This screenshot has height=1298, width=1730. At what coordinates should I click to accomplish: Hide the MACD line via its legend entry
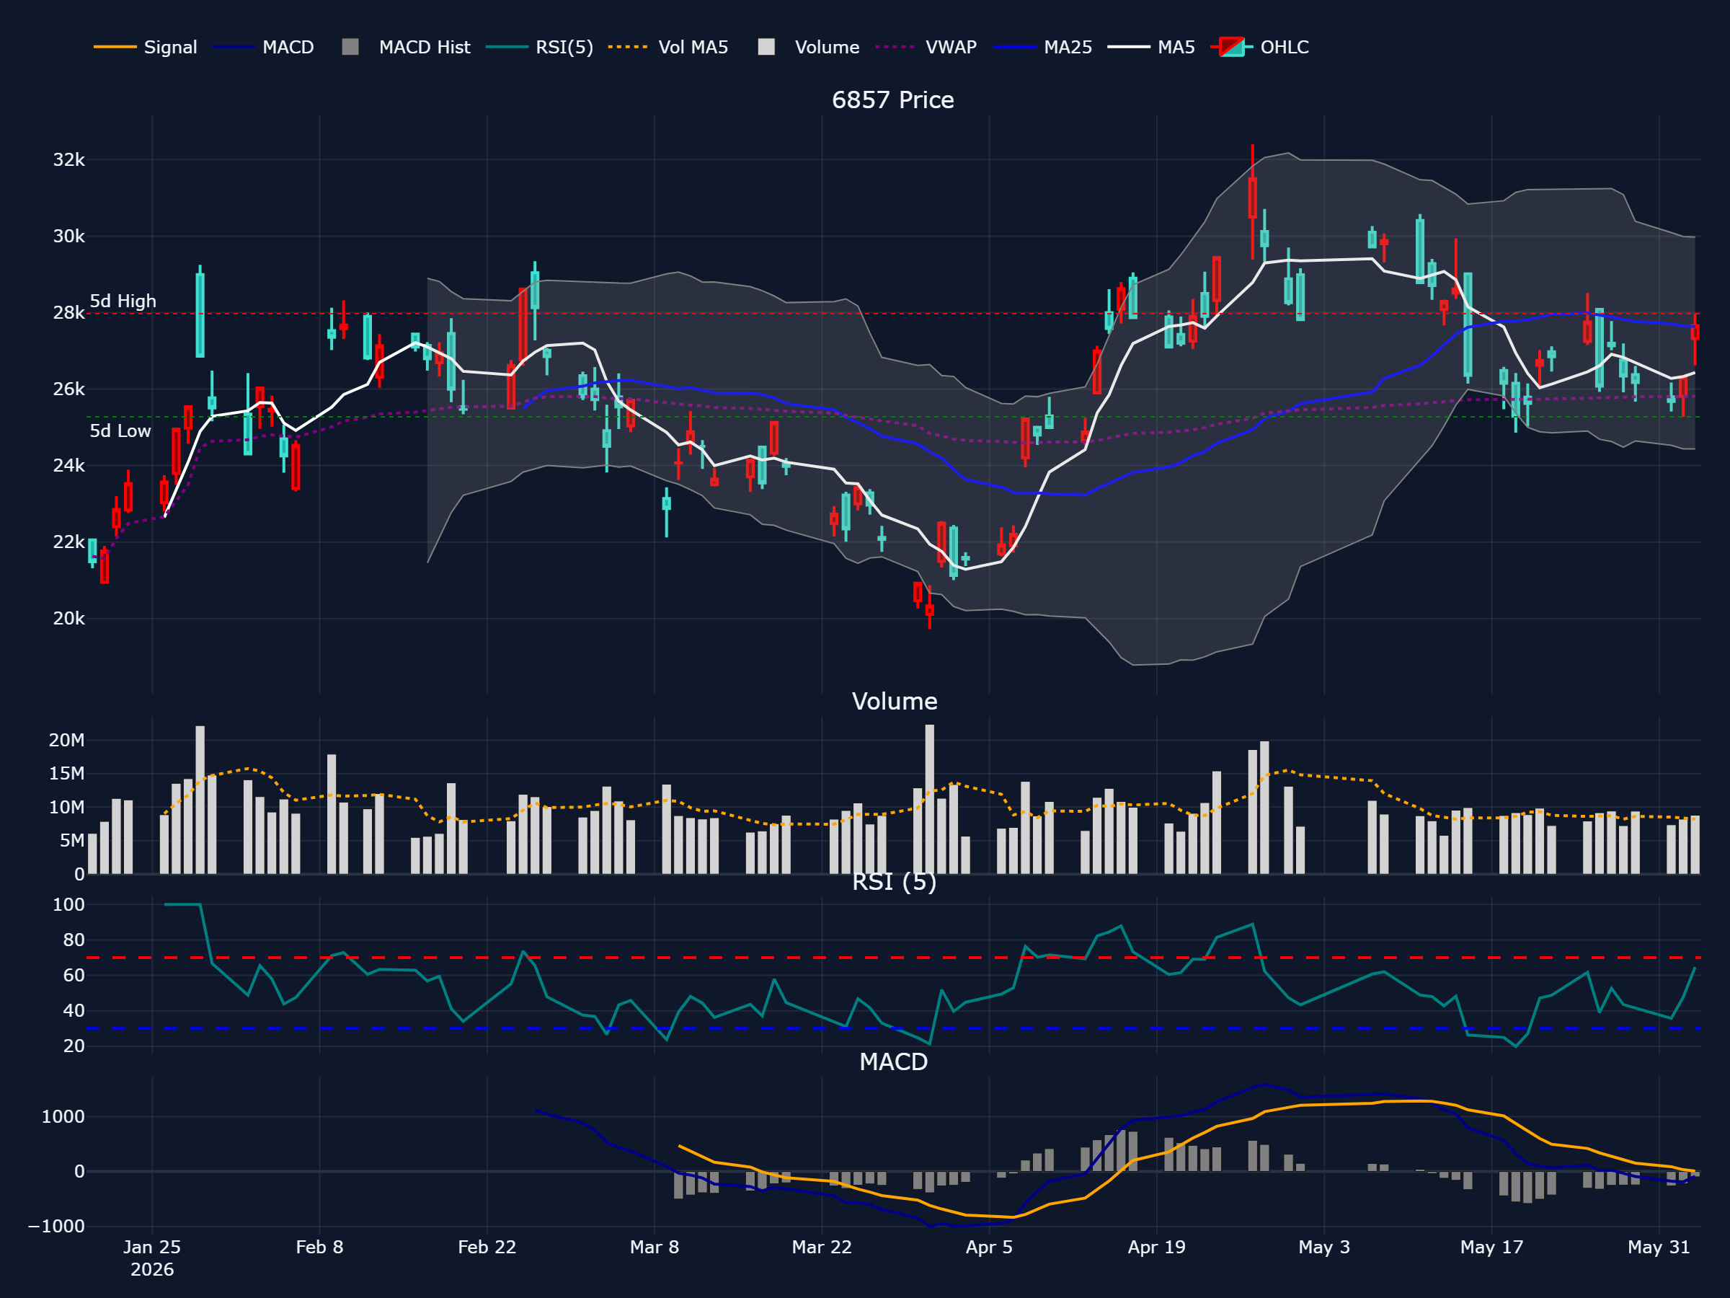pyautogui.click(x=263, y=47)
